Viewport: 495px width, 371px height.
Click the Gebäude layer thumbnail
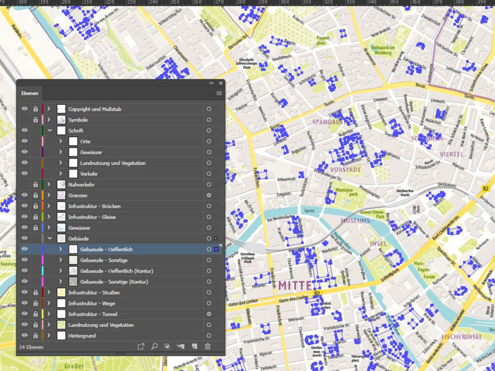point(60,238)
